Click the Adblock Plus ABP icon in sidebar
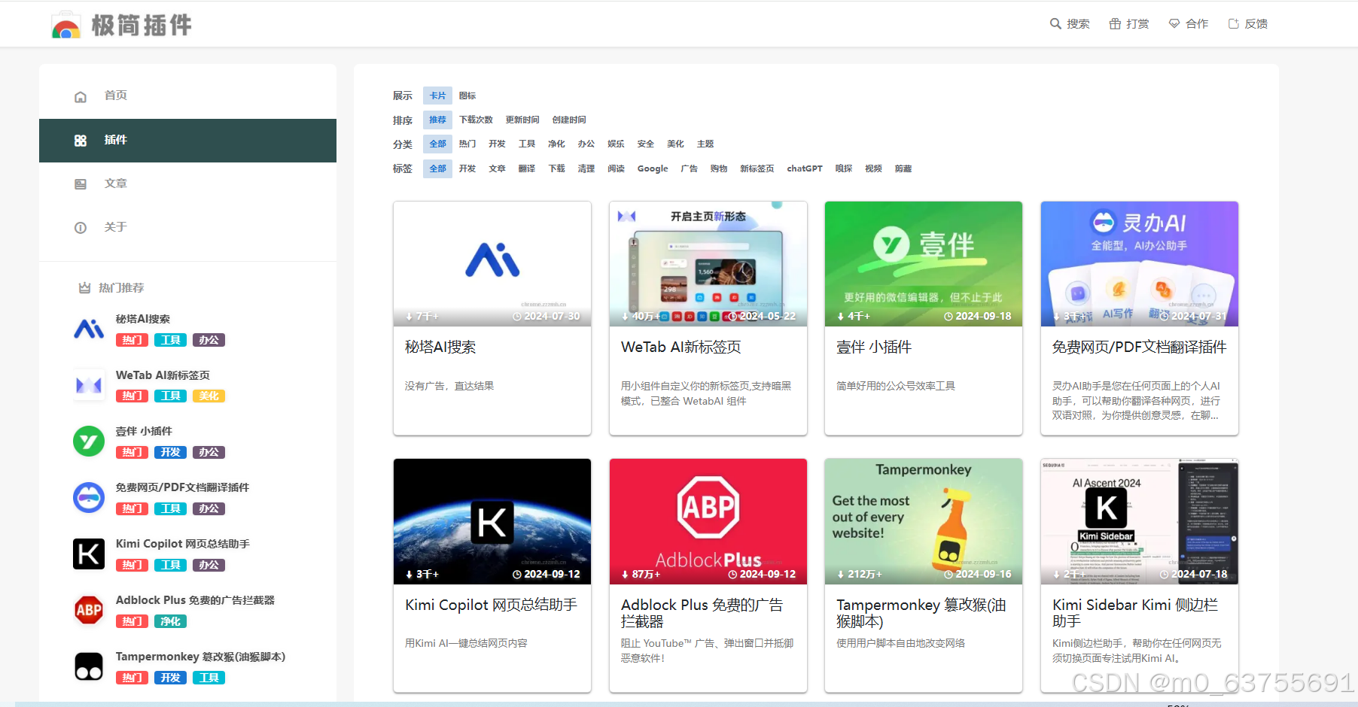The height and width of the screenshot is (707, 1358). pos(89,610)
